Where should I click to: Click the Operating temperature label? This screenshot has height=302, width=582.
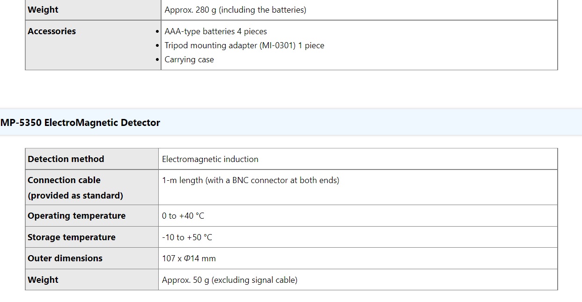click(x=77, y=216)
